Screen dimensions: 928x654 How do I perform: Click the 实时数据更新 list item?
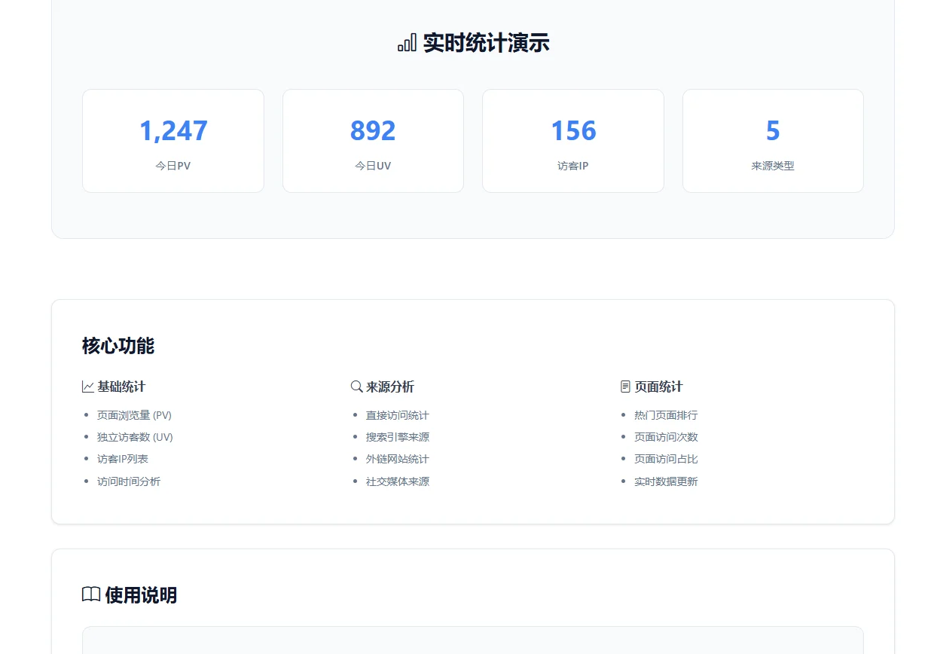point(666,481)
